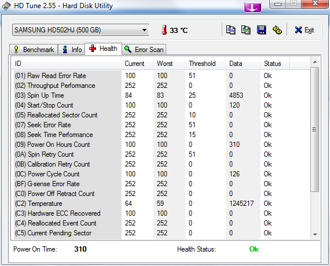Click the Spin Up Time current value 84

(129, 95)
